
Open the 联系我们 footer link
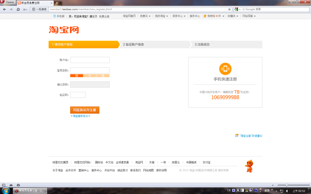point(135,170)
